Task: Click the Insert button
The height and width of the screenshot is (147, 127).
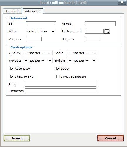Action: tap(17, 138)
